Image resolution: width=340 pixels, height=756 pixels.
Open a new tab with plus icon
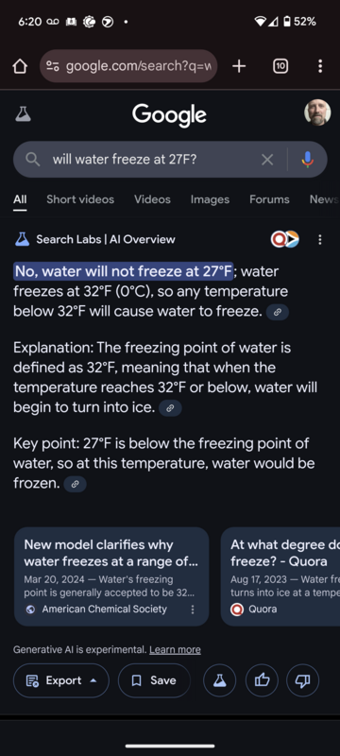pos(239,66)
